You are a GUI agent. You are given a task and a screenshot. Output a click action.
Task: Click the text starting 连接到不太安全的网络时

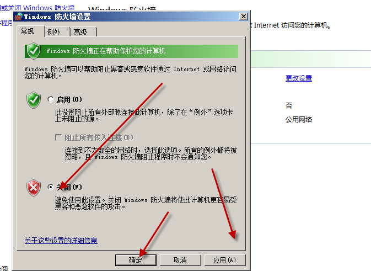point(150,153)
